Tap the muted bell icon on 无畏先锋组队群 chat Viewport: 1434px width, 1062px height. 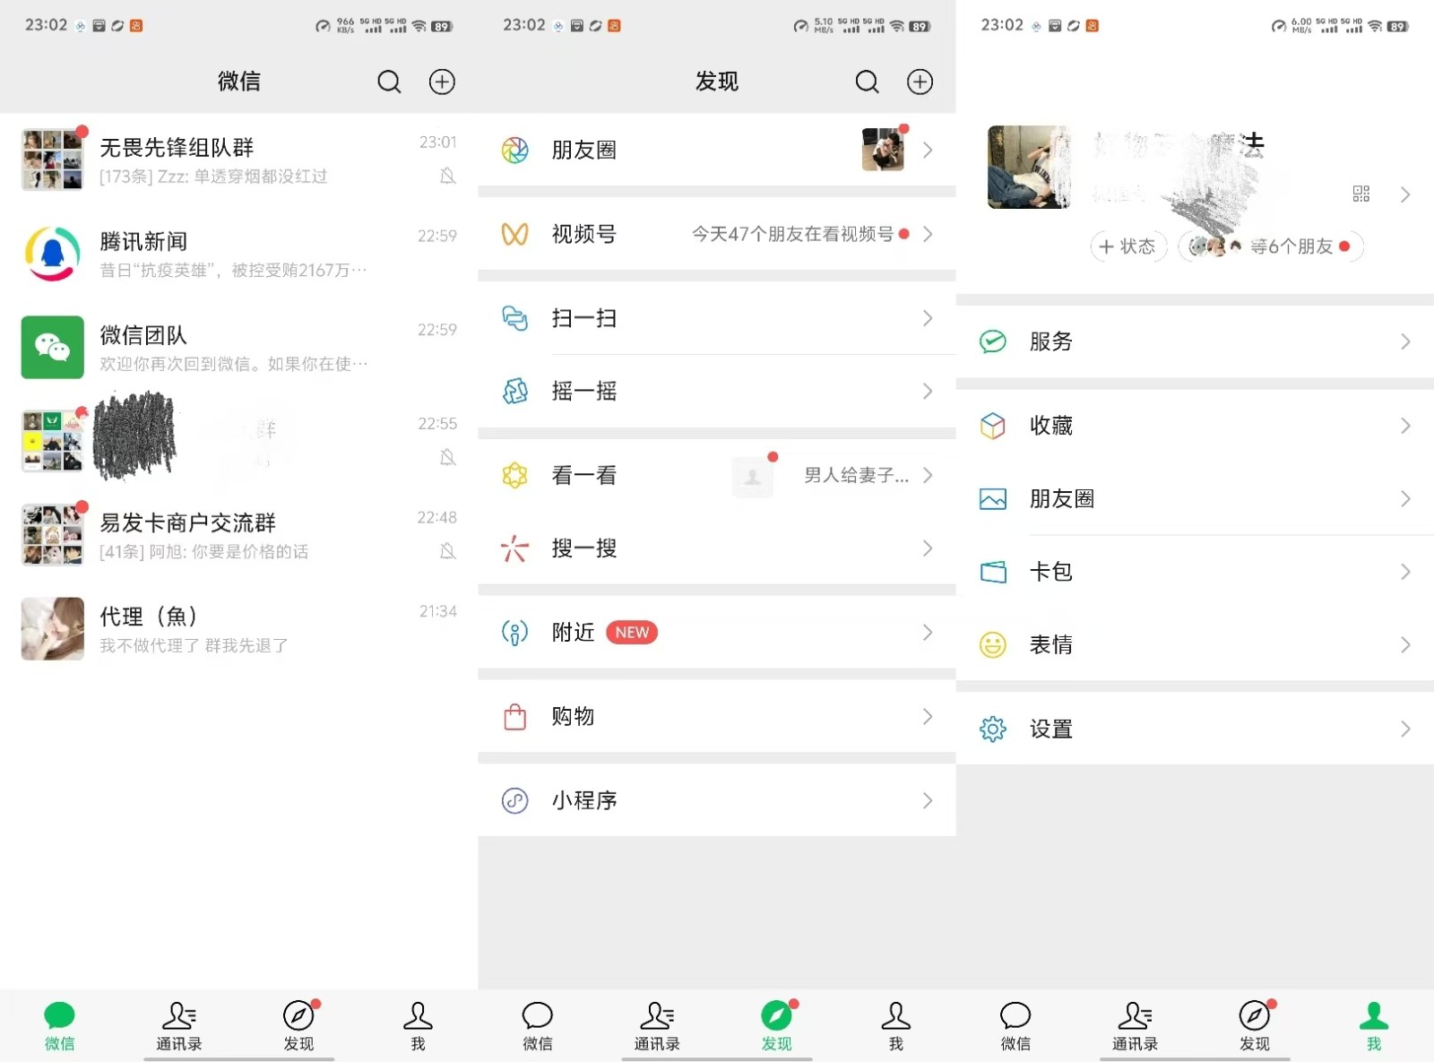click(448, 176)
